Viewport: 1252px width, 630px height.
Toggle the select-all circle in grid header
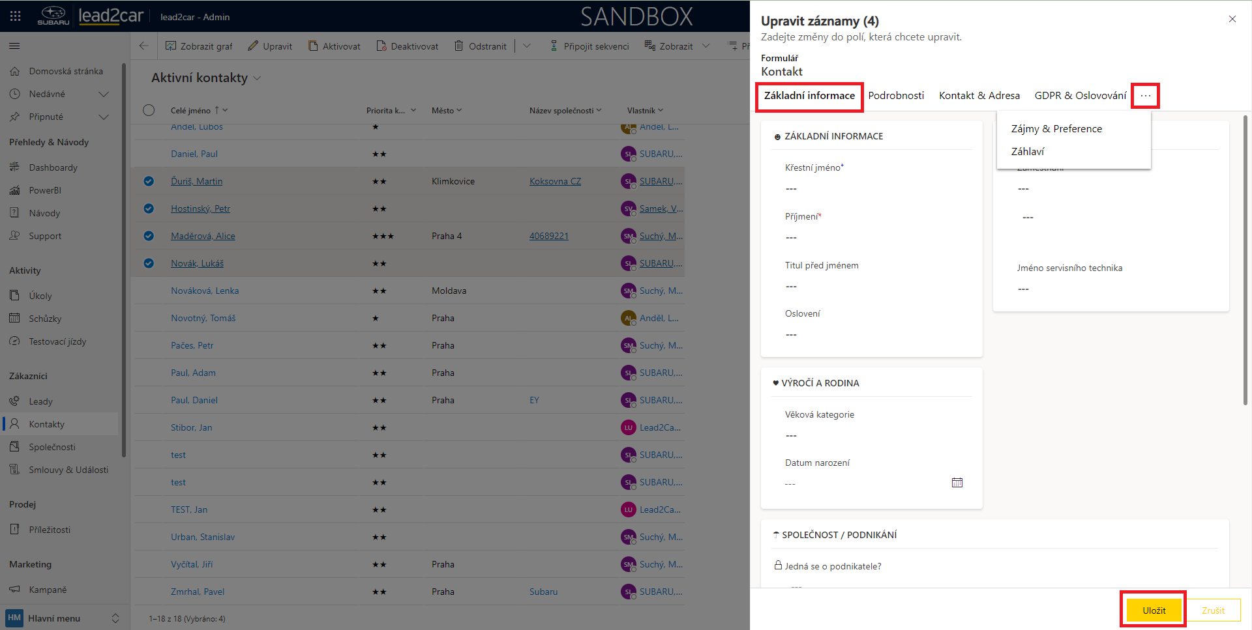coord(149,110)
